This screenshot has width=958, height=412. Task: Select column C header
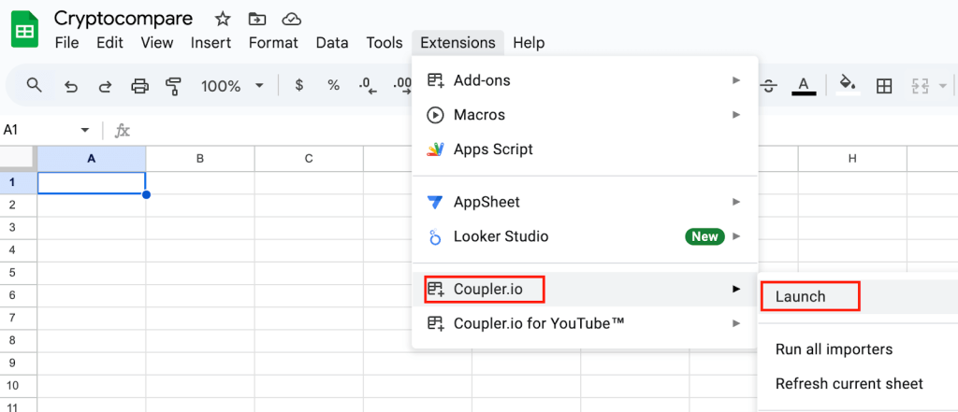(309, 159)
